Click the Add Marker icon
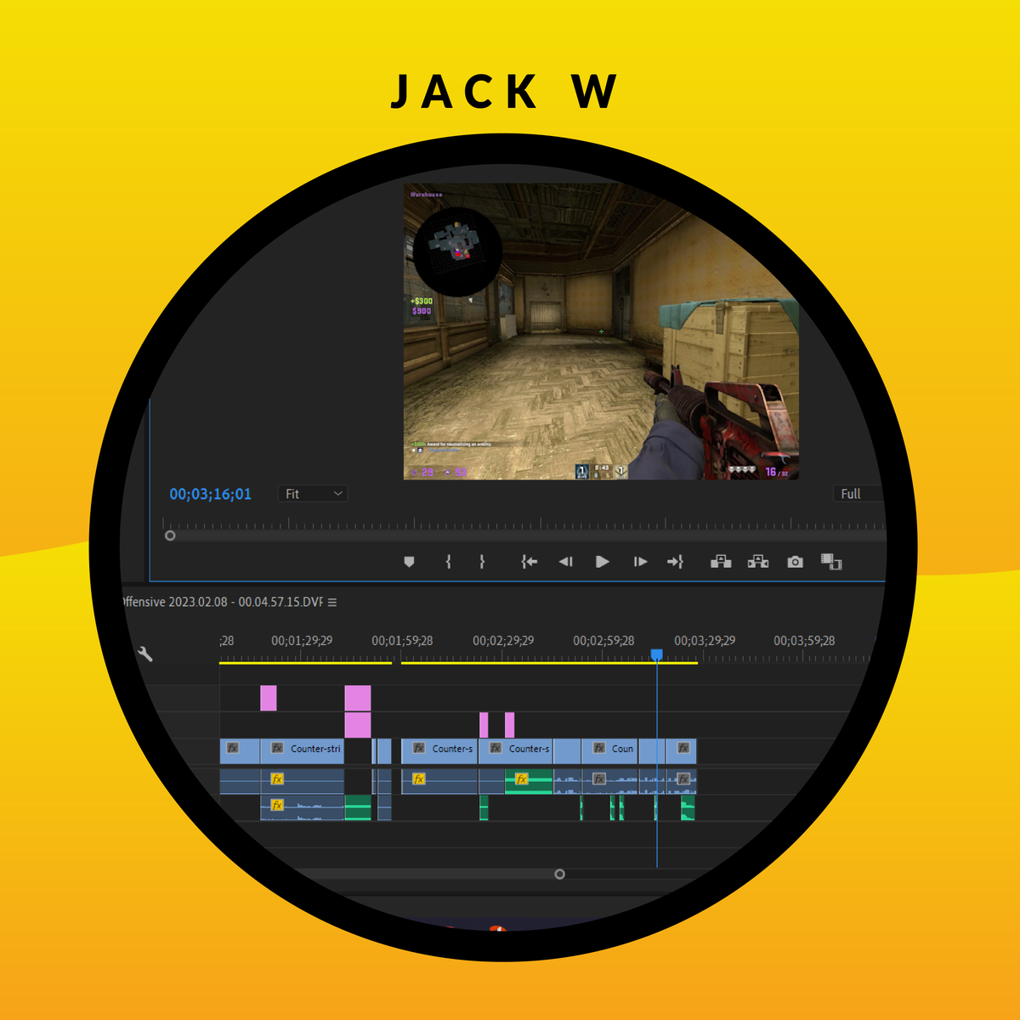This screenshot has width=1020, height=1020. [409, 561]
